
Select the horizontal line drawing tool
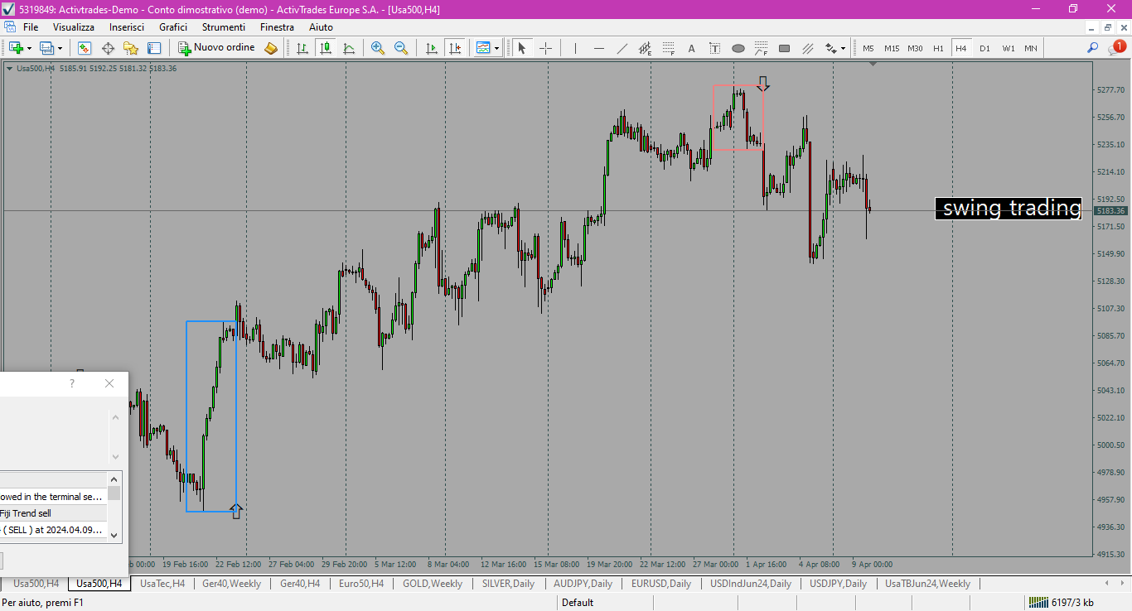pos(598,48)
